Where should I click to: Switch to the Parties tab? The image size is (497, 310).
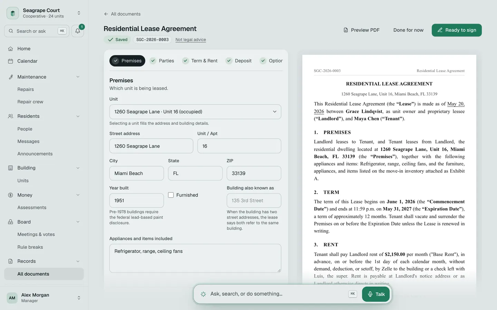tap(162, 61)
